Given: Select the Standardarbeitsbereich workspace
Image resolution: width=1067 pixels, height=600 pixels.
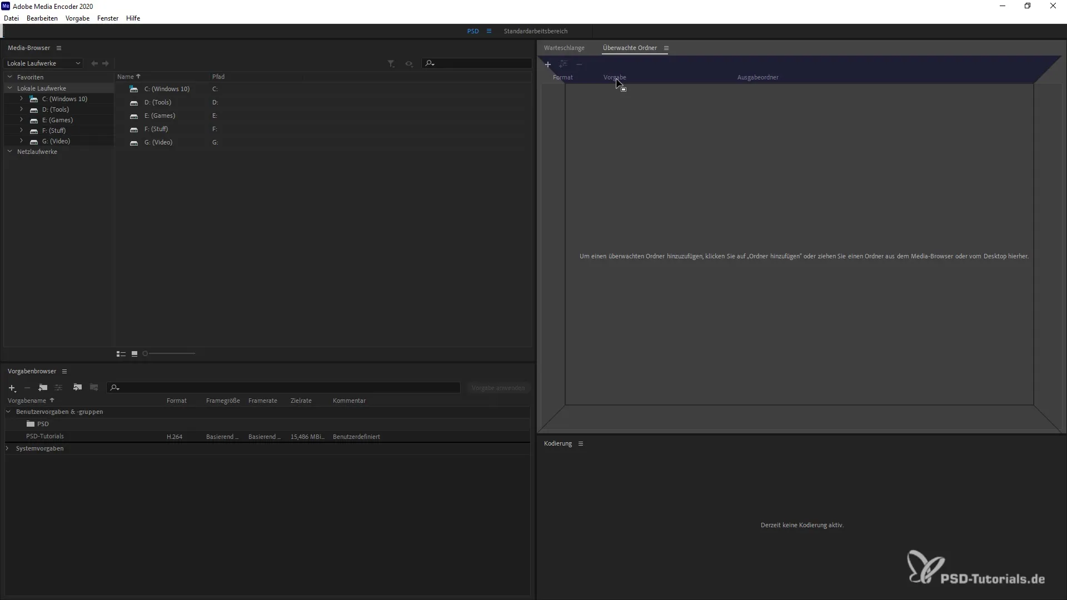Looking at the screenshot, I should tap(535, 32).
